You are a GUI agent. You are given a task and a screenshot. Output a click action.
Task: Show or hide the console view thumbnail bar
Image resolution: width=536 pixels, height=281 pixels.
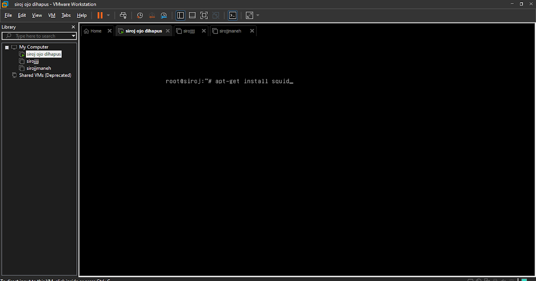[192, 15]
